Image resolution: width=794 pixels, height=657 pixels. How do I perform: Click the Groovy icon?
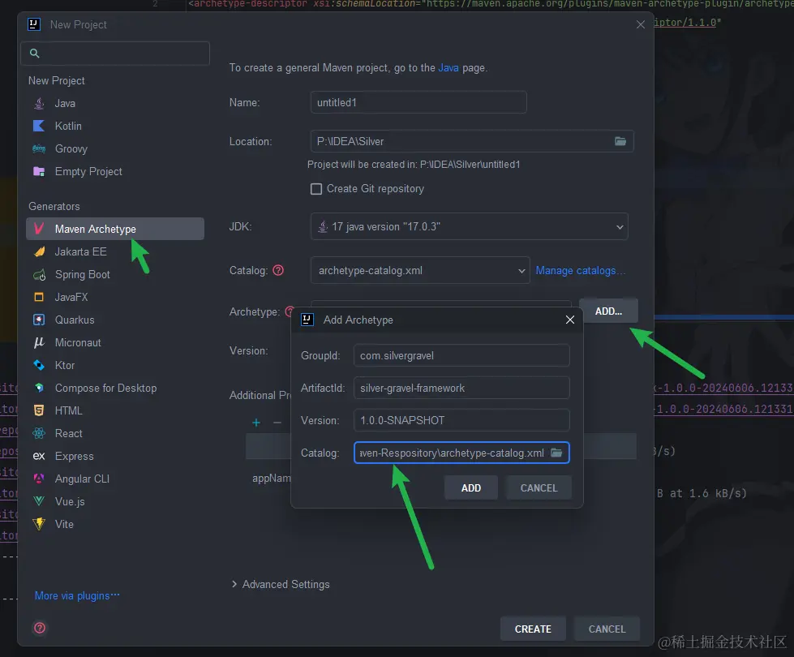tap(39, 149)
